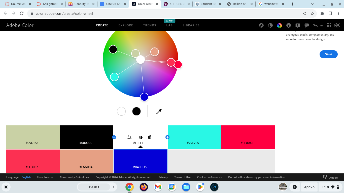Open the Creative Cloud apps grid
Screen dimensions: 344x193
coord(329,25)
